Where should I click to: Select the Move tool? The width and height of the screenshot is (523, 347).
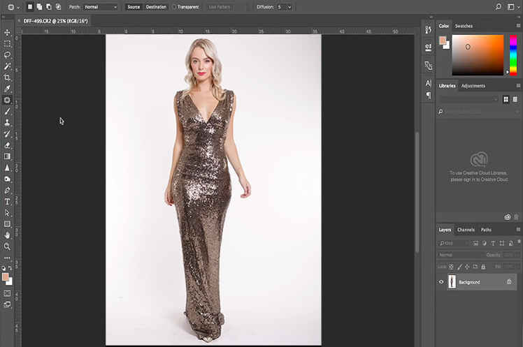pyautogui.click(x=7, y=32)
